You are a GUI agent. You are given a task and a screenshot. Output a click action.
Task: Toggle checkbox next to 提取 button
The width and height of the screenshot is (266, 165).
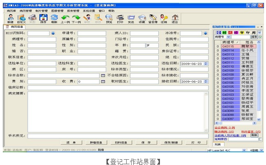[261, 37]
